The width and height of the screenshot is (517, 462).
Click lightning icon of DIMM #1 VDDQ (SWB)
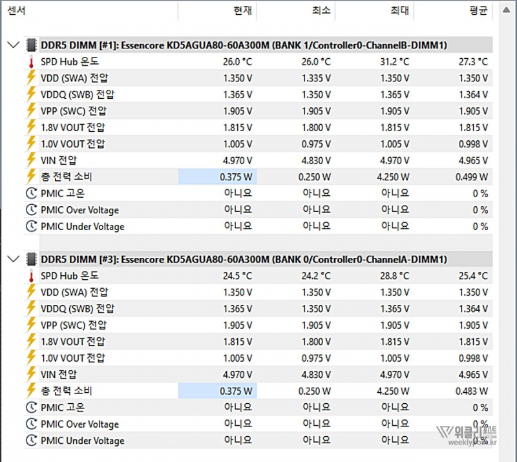click(x=31, y=94)
